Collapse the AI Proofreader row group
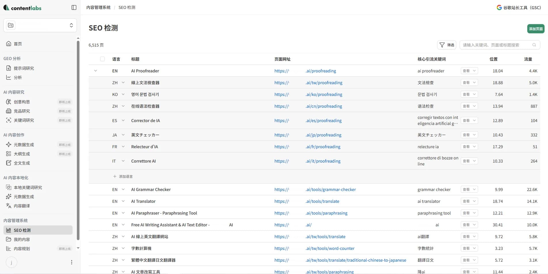548x274 pixels. [96, 71]
